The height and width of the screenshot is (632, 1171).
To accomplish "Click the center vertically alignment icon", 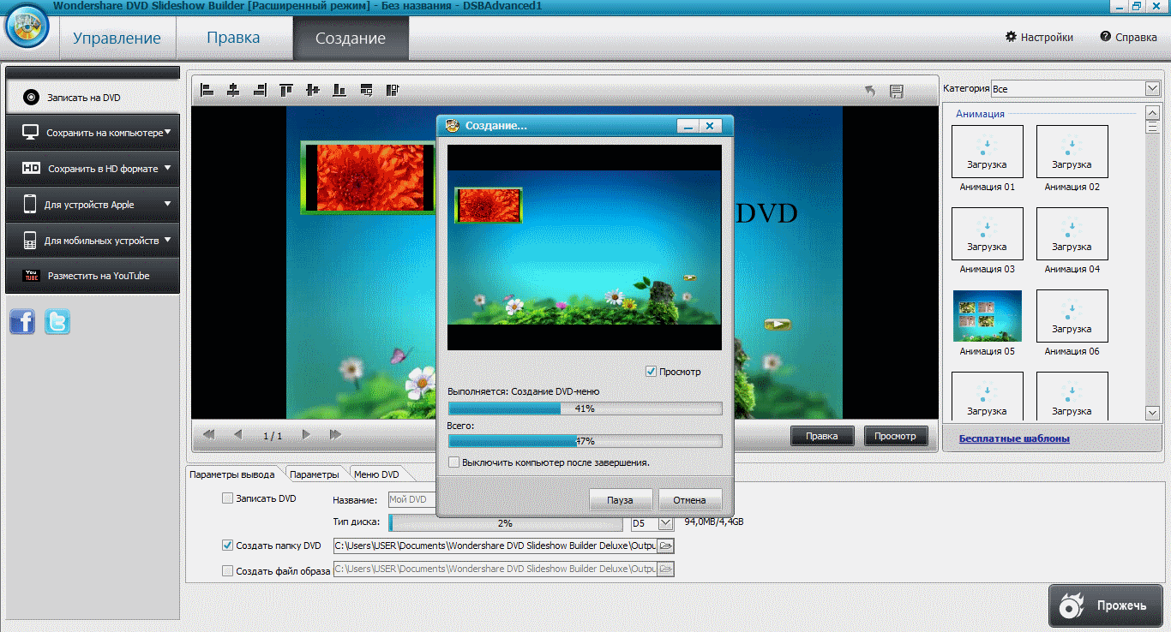I will [x=312, y=89].
